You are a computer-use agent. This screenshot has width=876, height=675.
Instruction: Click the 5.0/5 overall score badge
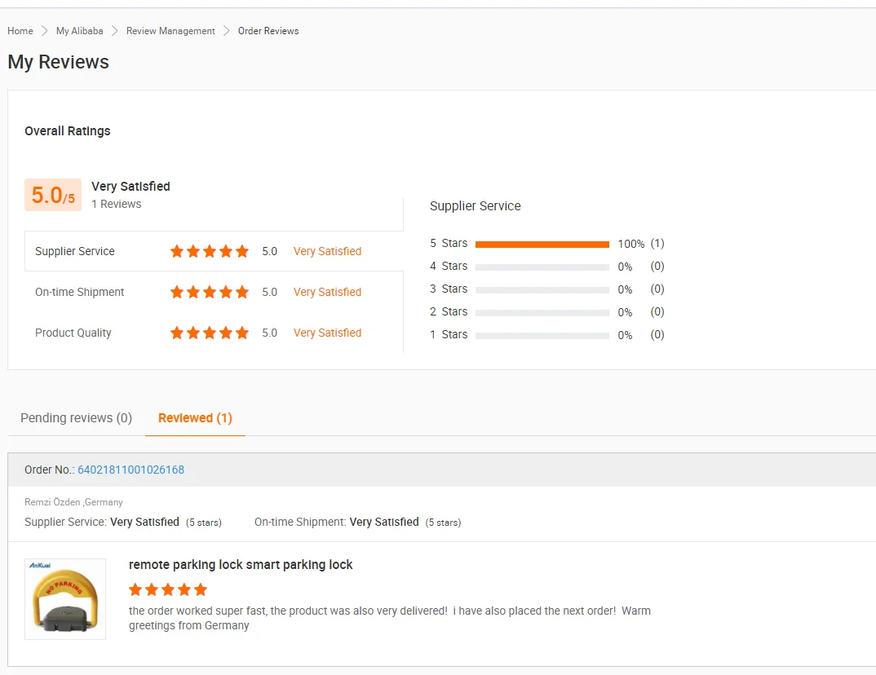(x=53, y=195)
